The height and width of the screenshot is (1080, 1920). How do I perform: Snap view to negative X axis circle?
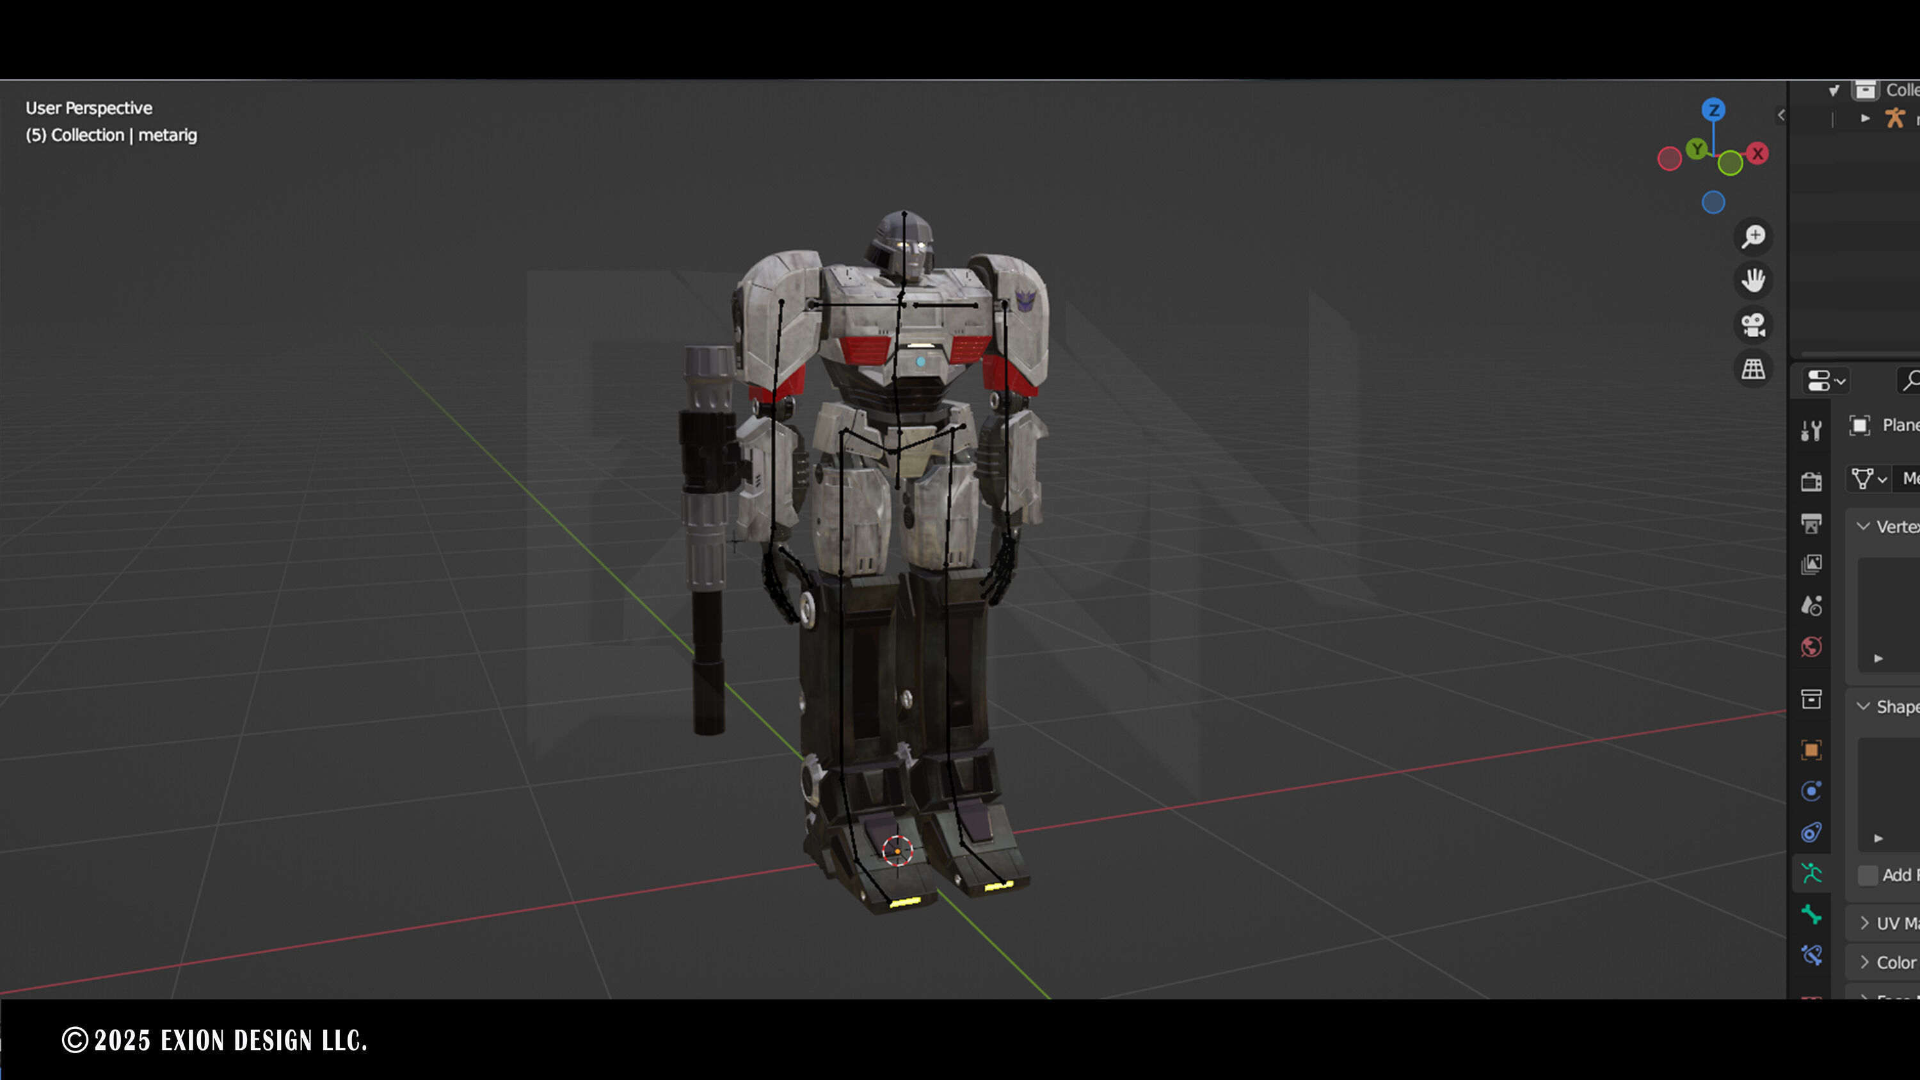pos(1670,159)
